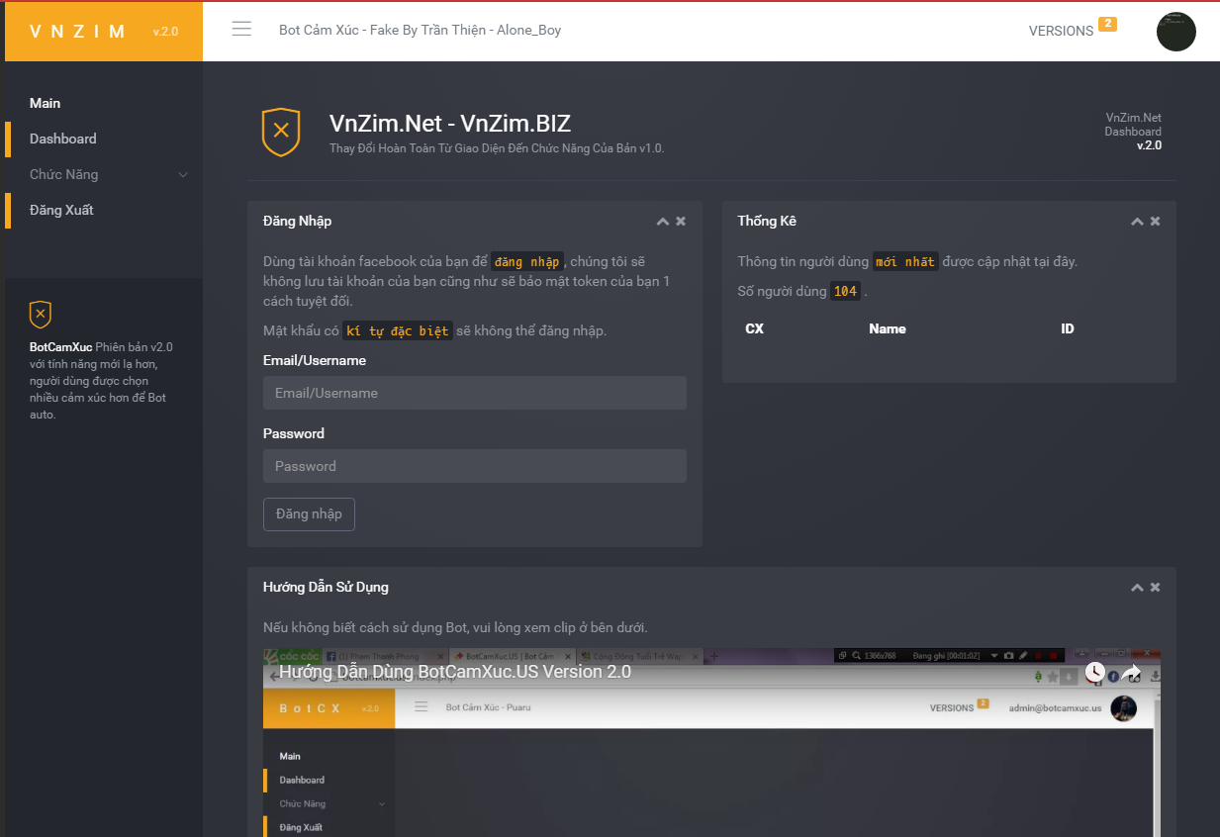1220x837 pixels.
Task: Collapse the Đăng Nhập panel
Action: 663,222
